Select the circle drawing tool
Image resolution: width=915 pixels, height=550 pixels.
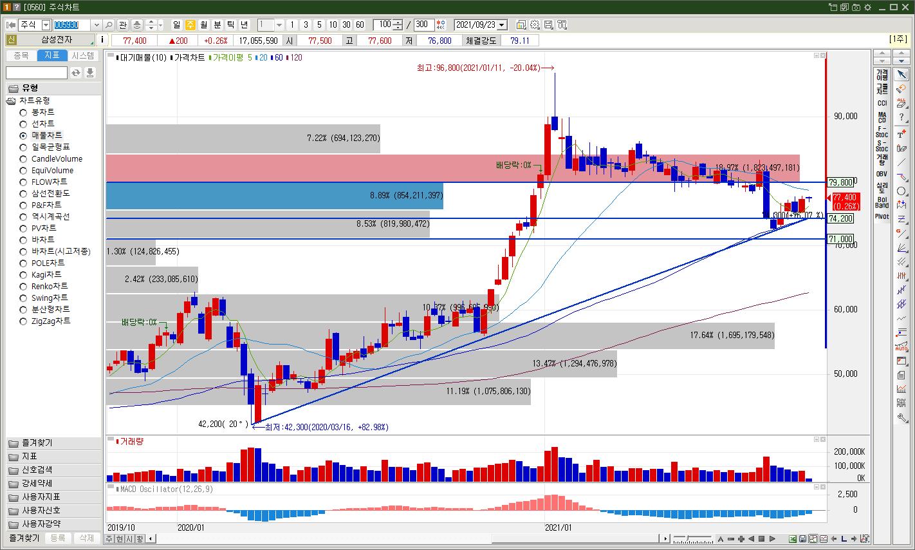[x=901, y=191]
